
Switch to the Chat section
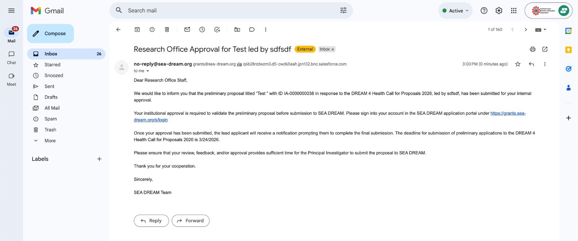tap(11, 57)
